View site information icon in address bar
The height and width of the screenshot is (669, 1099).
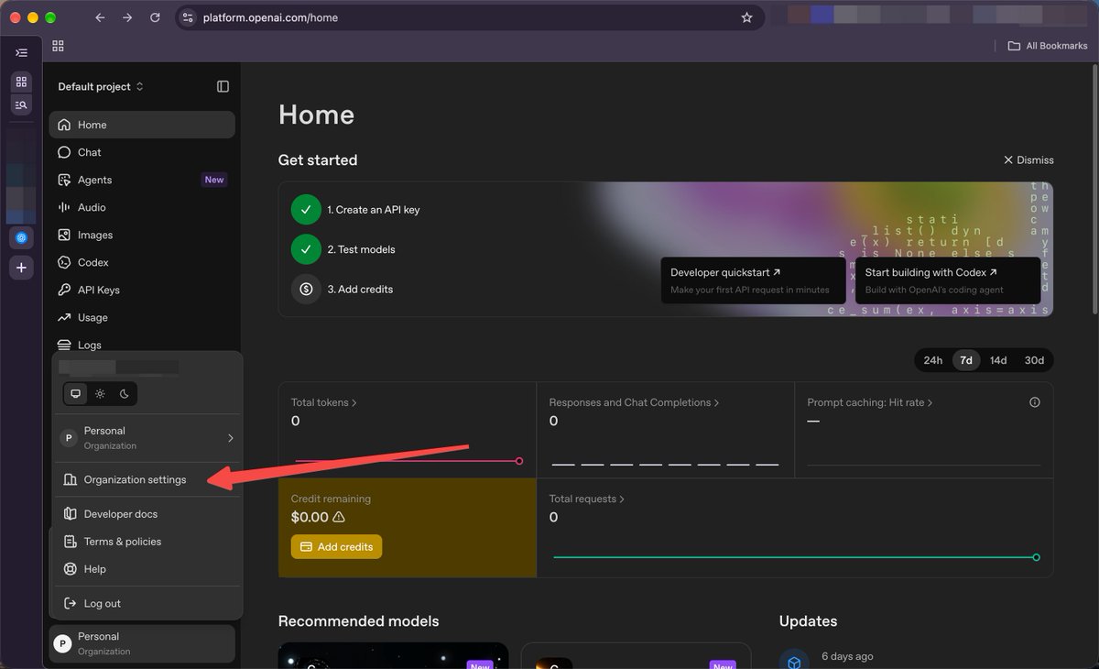click(x=188, y=17)
